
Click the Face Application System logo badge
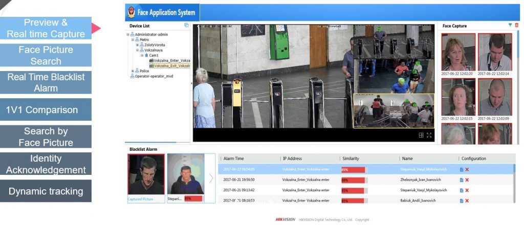click(x=132, y=13)
